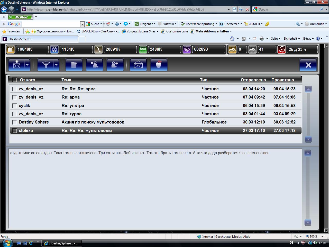Click the red spiral time icon

click(281, 49)
